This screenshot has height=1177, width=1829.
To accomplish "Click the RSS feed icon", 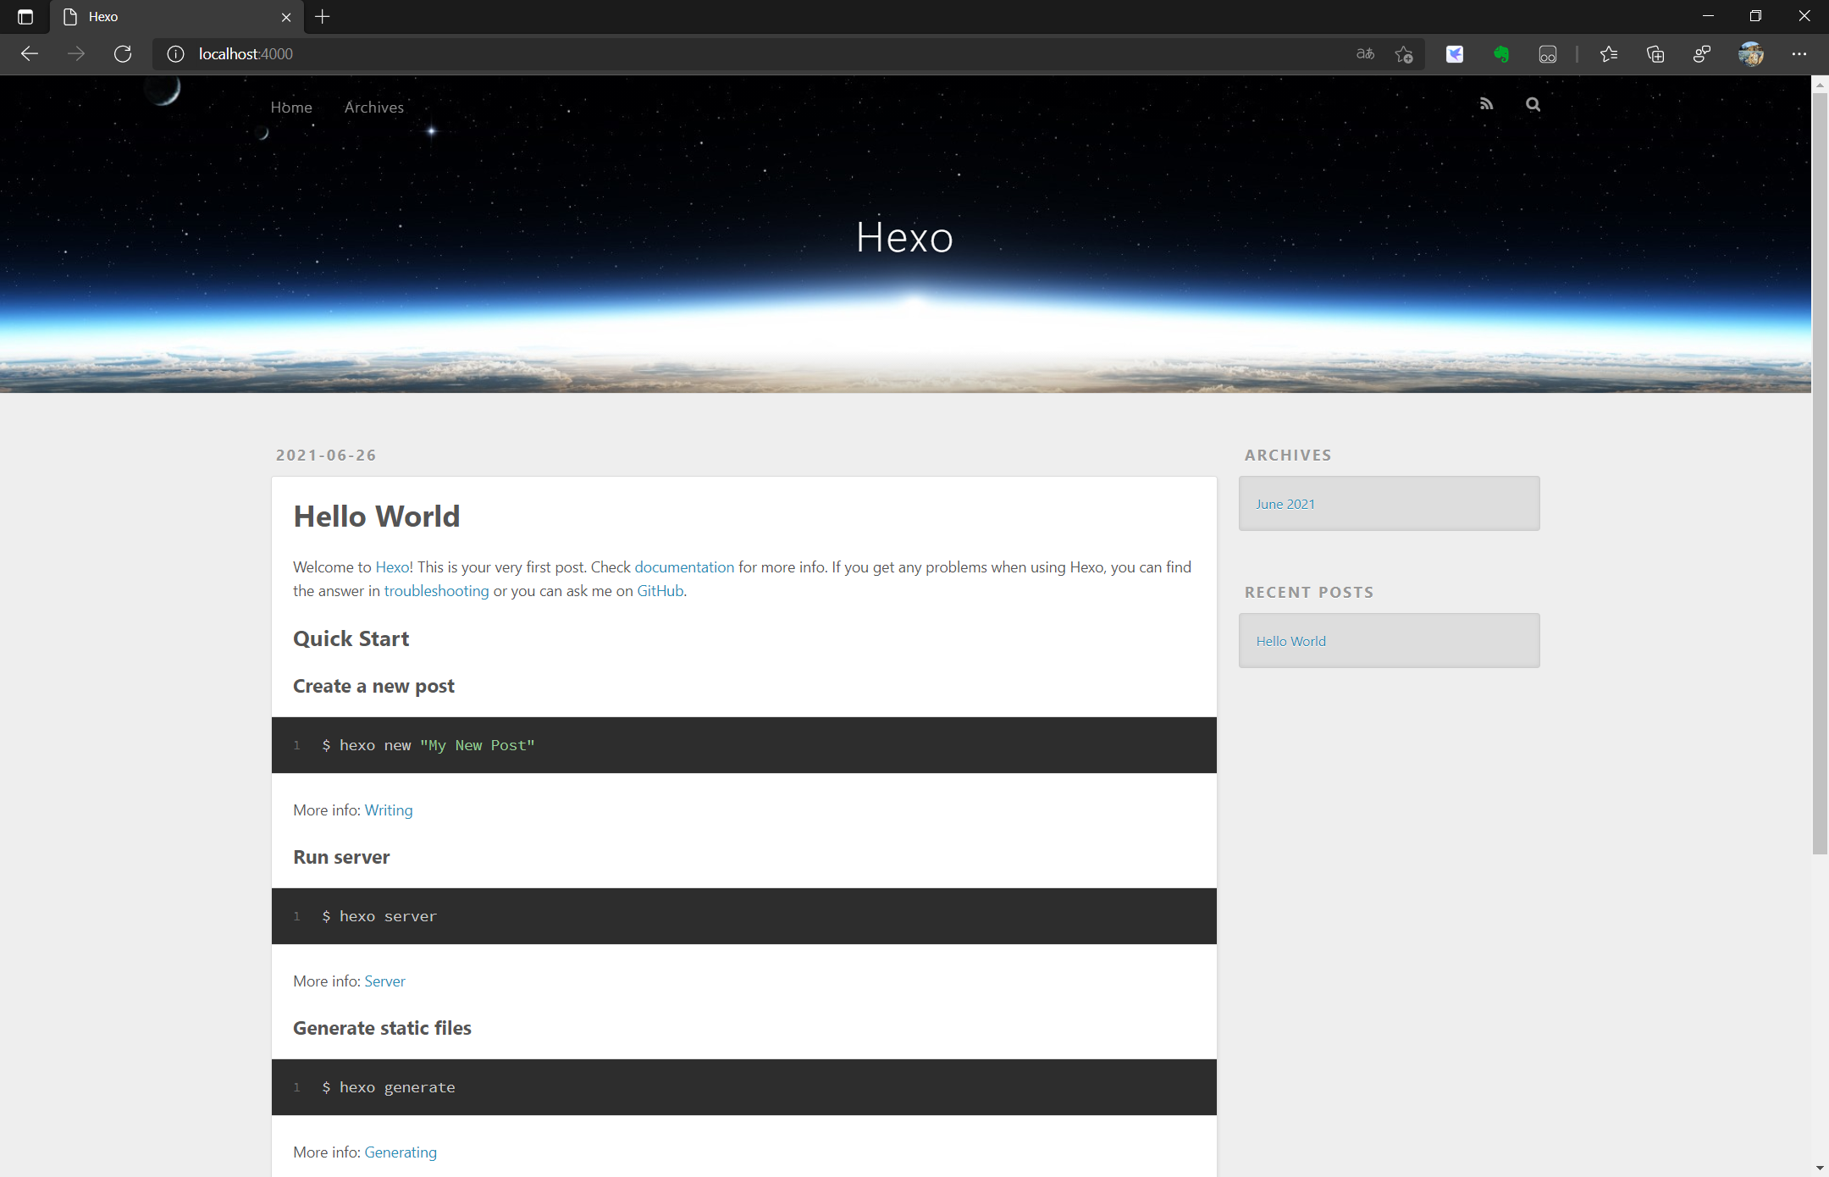I will pyautogui.click(x=1486, y=104).
